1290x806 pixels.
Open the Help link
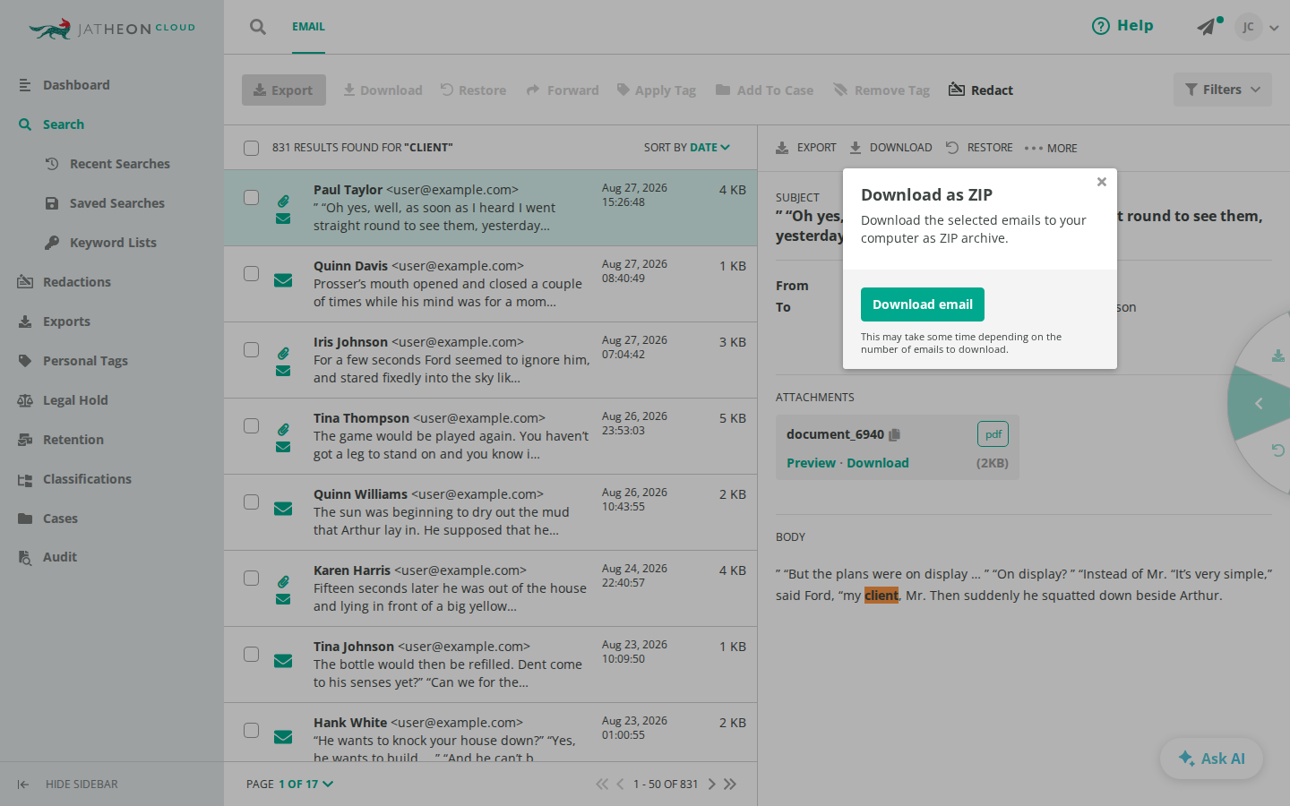(1122, 26)
